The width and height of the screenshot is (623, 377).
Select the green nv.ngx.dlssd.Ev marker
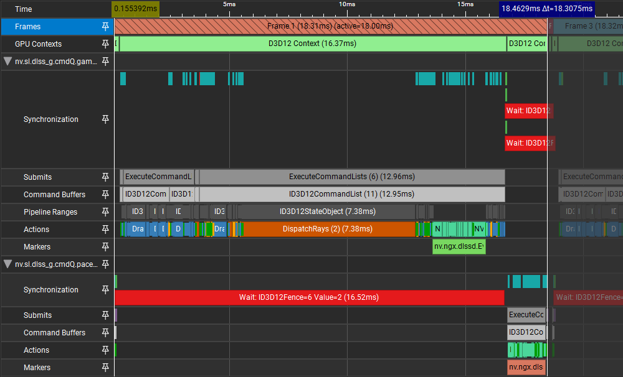click(x=459, y=246)
